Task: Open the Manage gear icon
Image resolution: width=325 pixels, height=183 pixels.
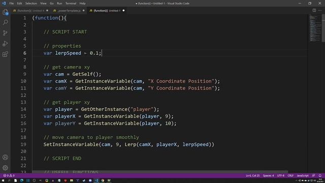Action: pyautogui.click(x=5, y=168)
